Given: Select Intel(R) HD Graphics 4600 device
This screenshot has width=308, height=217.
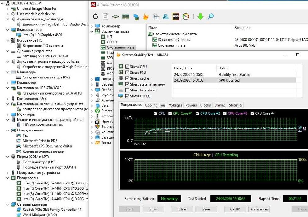Looking at the screenshot, I should click(x=43, y=35).
